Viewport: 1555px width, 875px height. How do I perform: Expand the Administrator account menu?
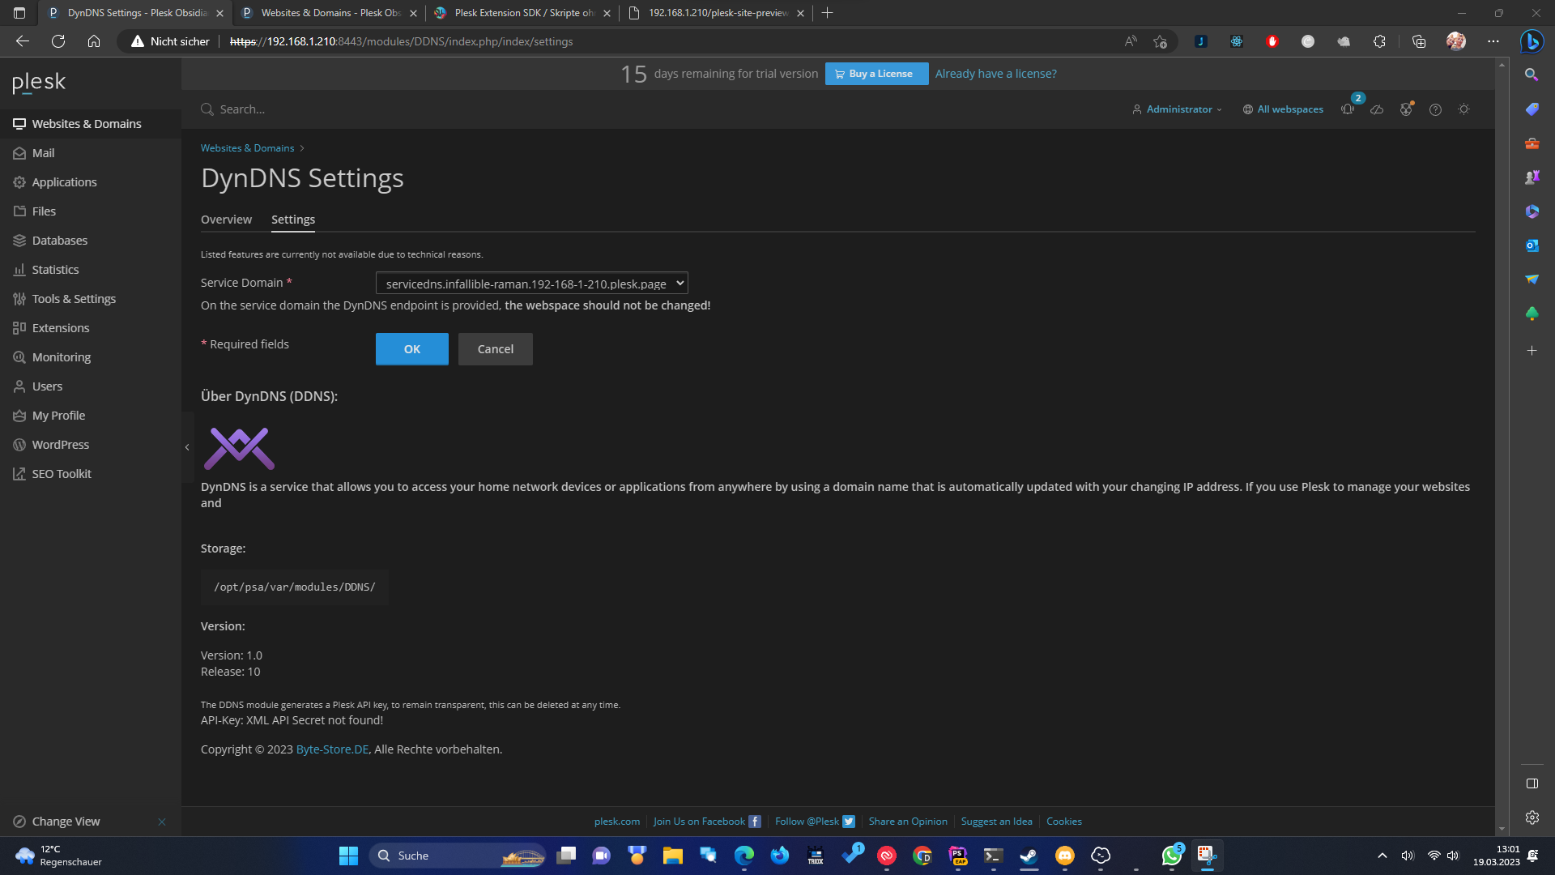coord(1178,109)
